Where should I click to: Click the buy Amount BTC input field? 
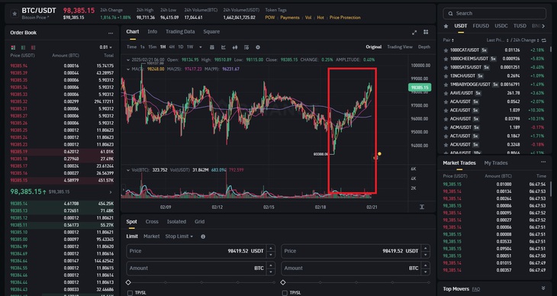click(201, 269)
